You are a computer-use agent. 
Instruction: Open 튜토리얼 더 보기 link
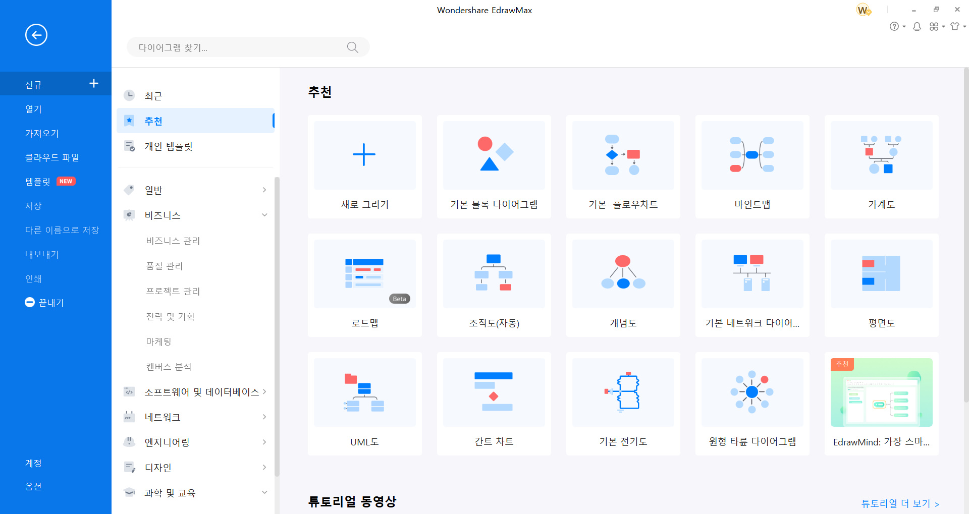tap(896, 503)
